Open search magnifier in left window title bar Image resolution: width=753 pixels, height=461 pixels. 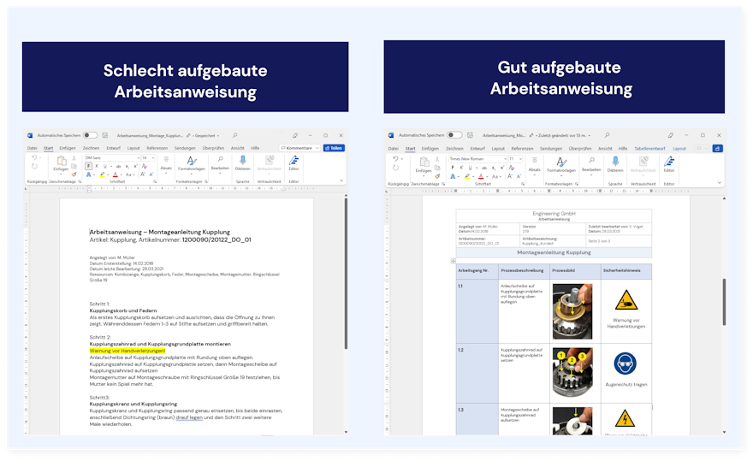(234, 135)
